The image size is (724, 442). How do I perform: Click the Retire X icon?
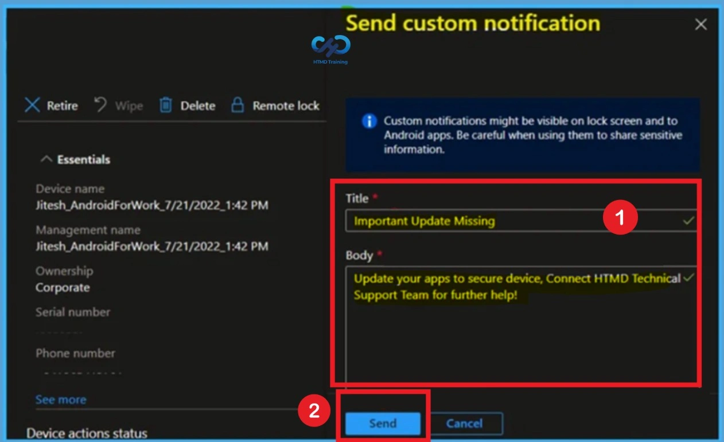click(33, 105)
